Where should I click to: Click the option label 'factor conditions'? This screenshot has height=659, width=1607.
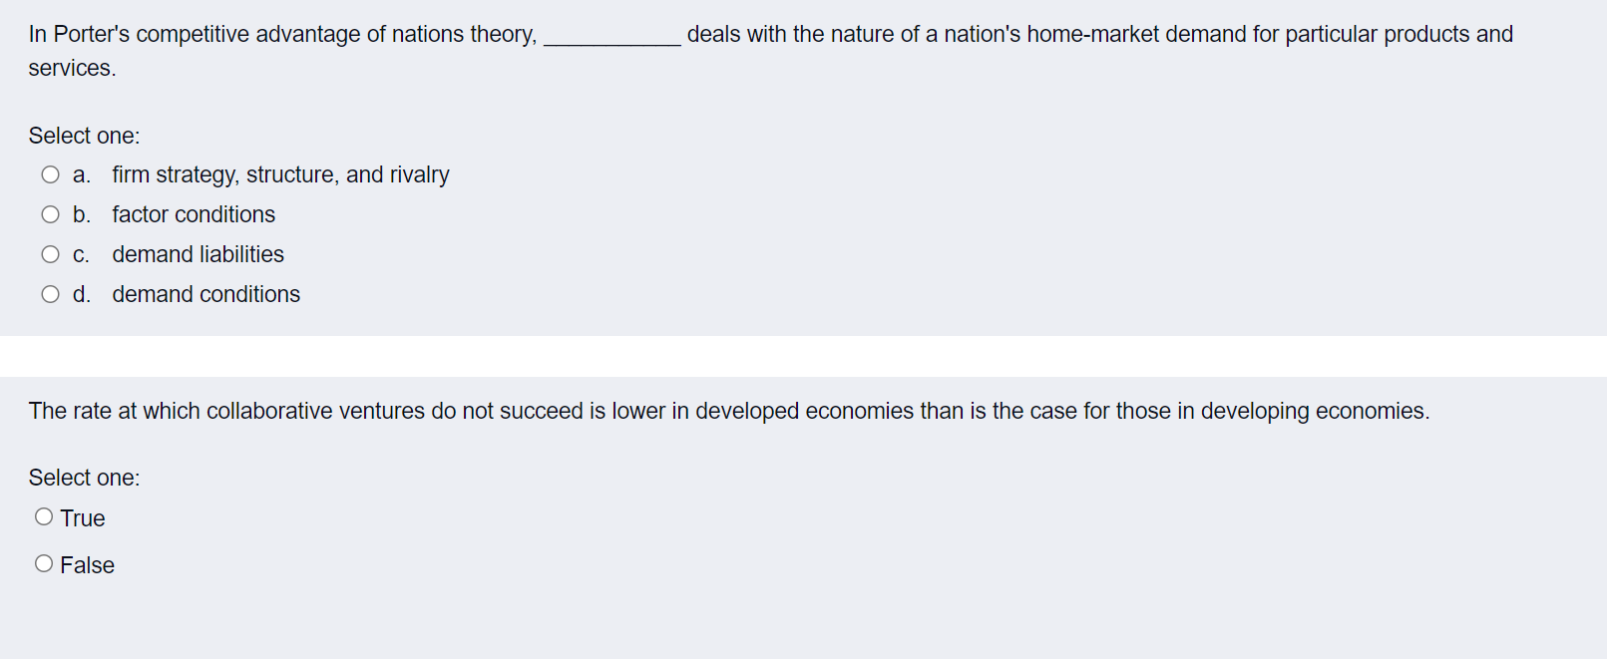[x=193, y=213]
